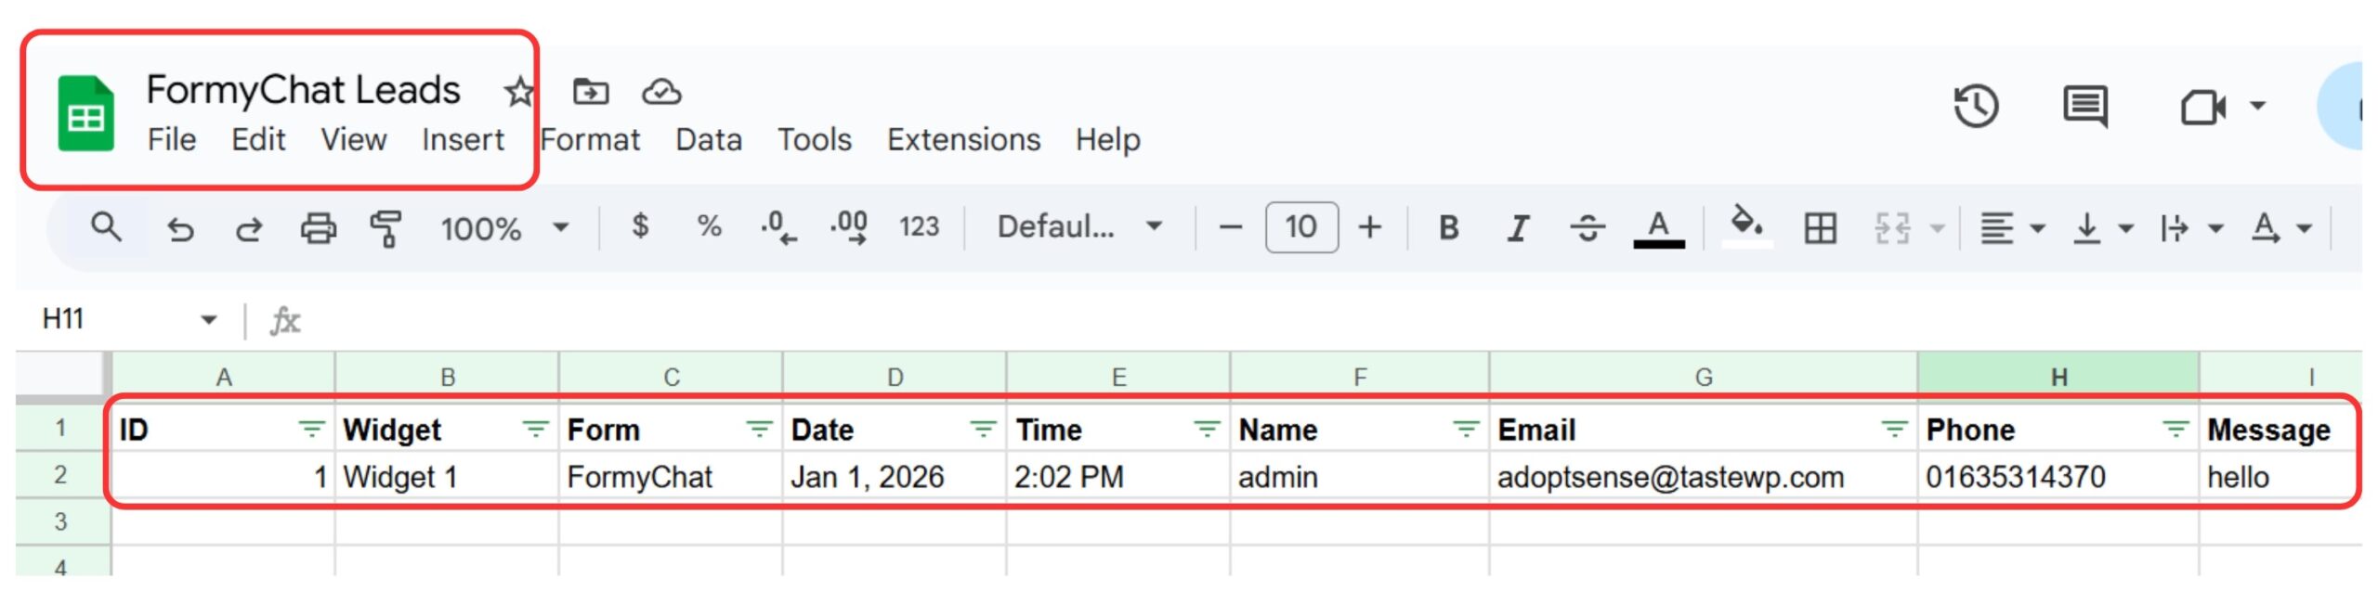Format as currency with dollar sign

640,225
